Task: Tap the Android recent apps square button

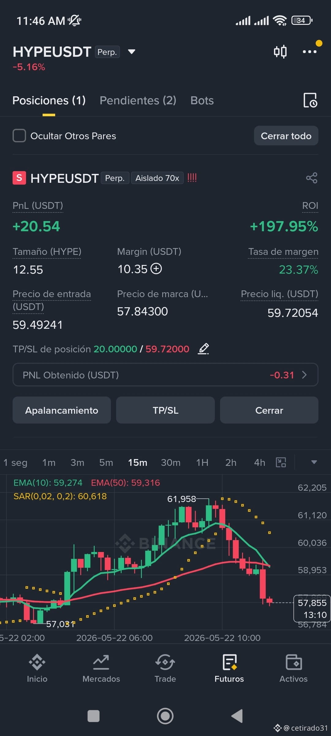Action: coord(93,716)
